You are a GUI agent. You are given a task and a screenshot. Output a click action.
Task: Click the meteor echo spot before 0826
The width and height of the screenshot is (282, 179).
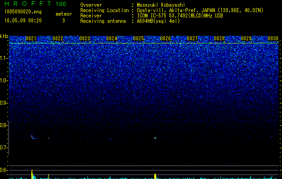click(x=155, y=138)
